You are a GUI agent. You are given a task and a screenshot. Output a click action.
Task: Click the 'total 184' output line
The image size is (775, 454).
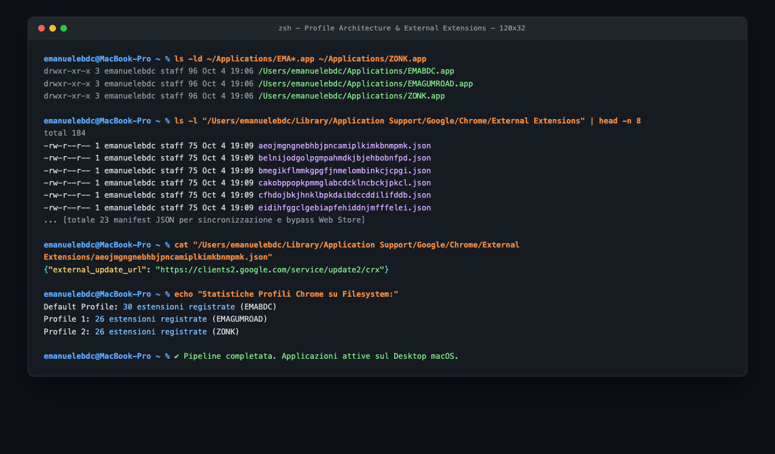[x=65, y=133]
